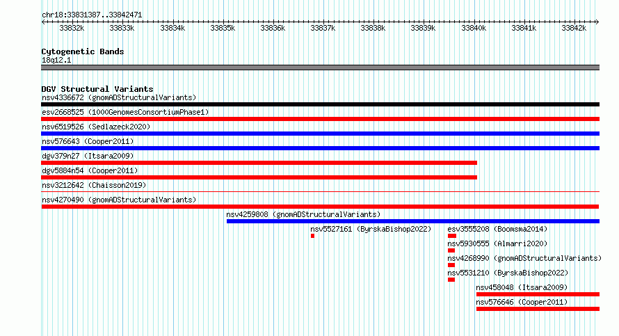
Task: Open nsv5527161 ByrskaBishop2022 variant label
Action: (371, 229)
